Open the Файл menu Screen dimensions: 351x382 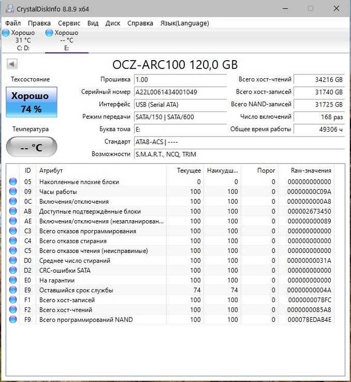[13, 23]
